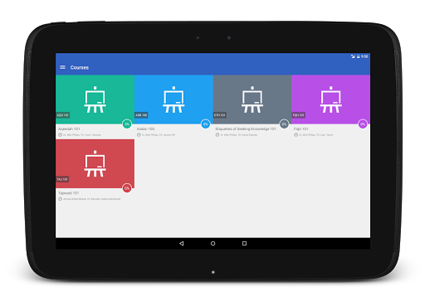Screen dimensions: 425x306
Task: Click the TAJ 101 course code badge
Action: (x=62, y=179)
